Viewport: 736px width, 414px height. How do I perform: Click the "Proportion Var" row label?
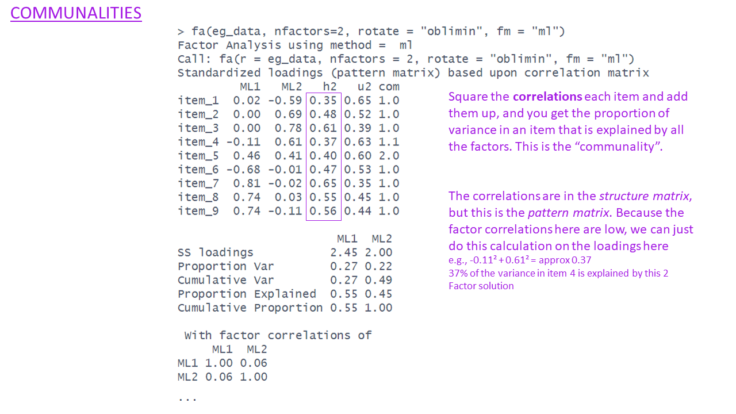click(226, 266)
